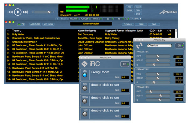Select track 3 Concerto for Violin, Cello
188x123 pixels.
point(70,38)
